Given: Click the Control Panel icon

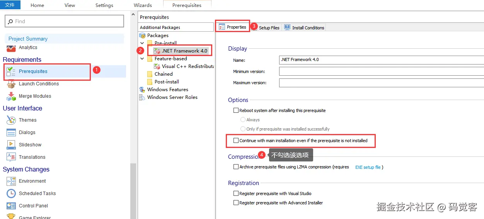Looking at the screenshot, I should 11,206.
